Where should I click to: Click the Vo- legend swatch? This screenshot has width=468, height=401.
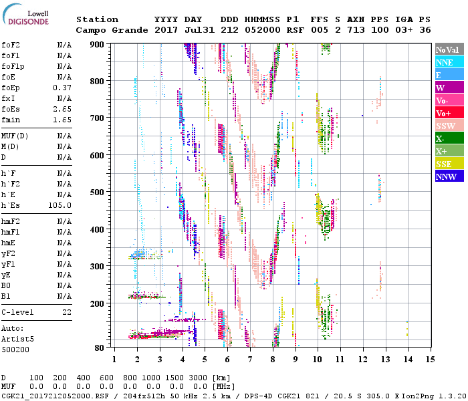coord(449,100)
